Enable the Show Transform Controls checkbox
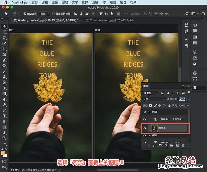Screen dimensions: 207x172 click(53, 14)
